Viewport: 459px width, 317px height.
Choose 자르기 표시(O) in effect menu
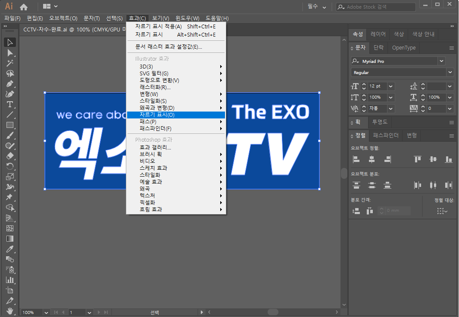coord(176,115)
